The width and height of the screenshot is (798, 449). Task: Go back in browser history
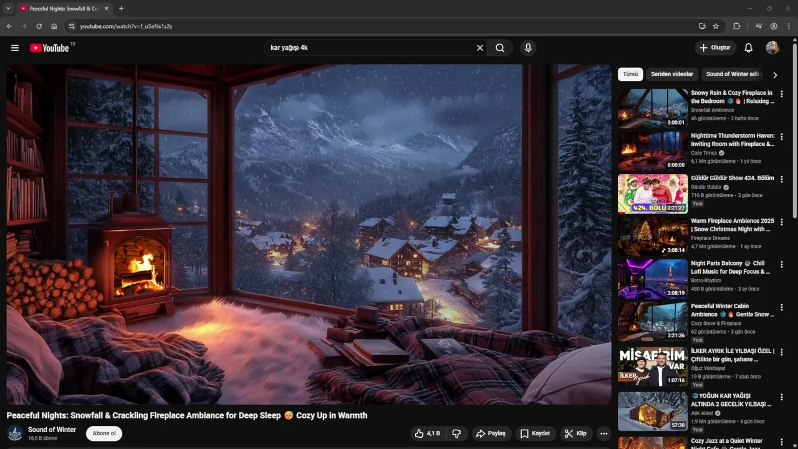[9, 26]
